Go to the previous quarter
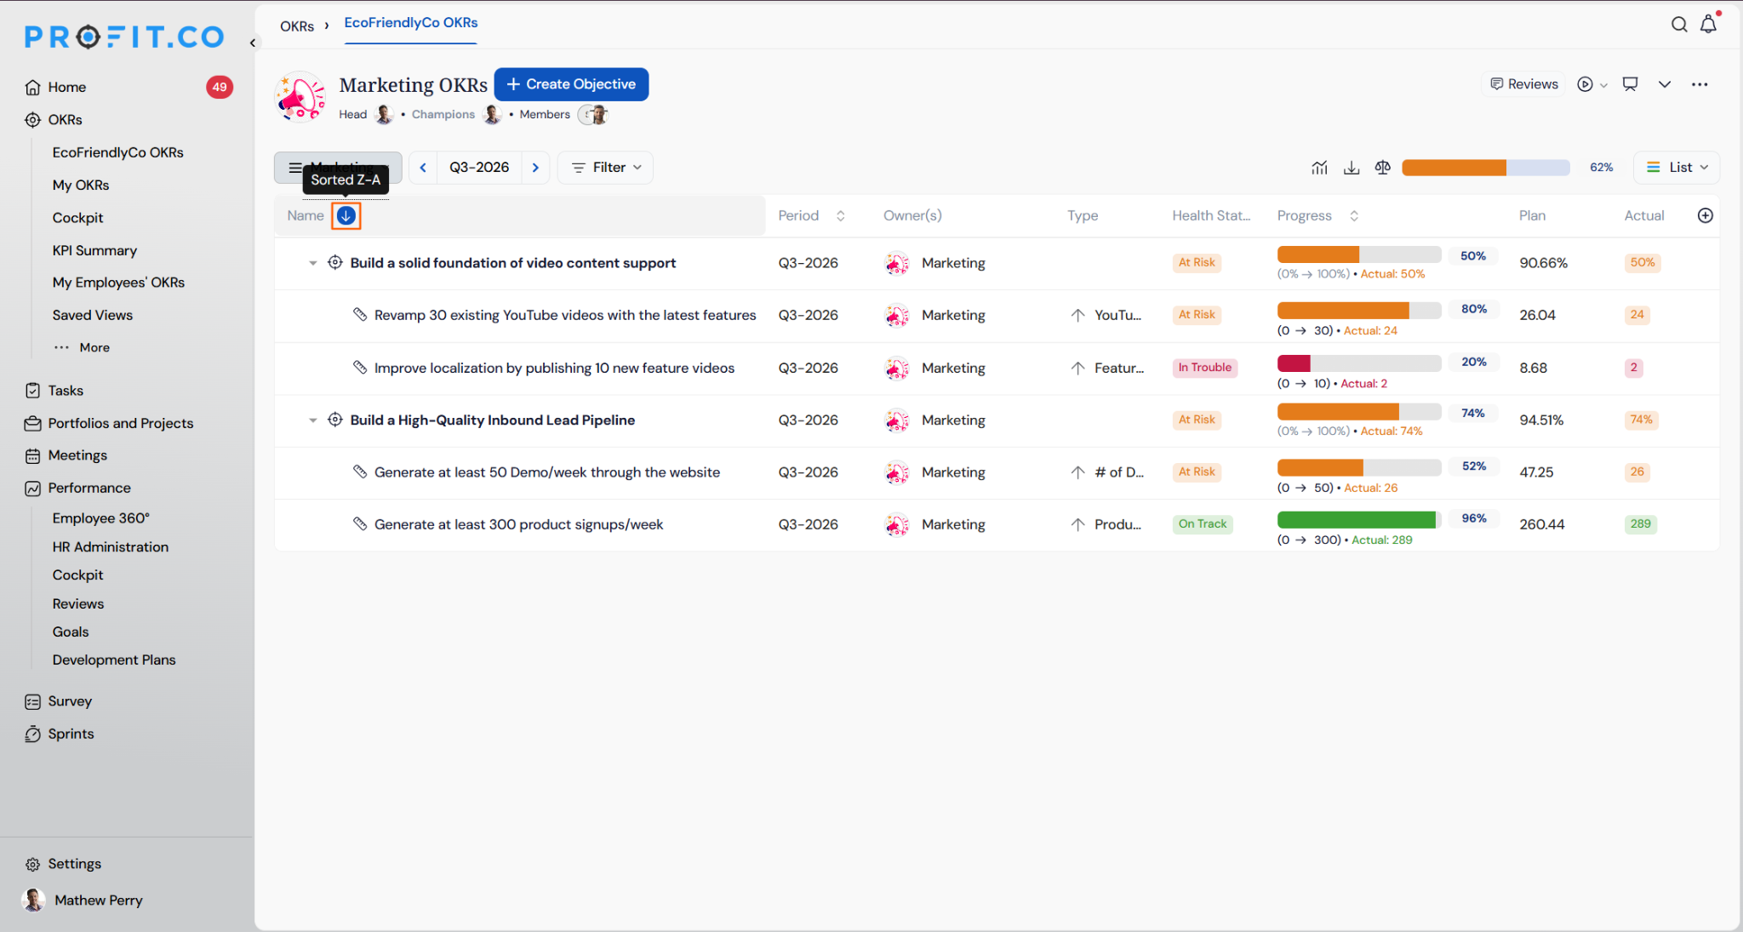This screenshot has height=932, width=1743. coord(423,168)
